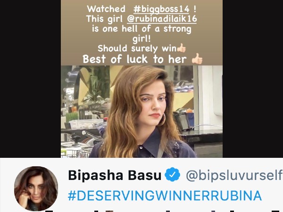Click the 'is one hell of a strong' line
The height and width of the screenshot is (212, 283).
click(141, 29)
